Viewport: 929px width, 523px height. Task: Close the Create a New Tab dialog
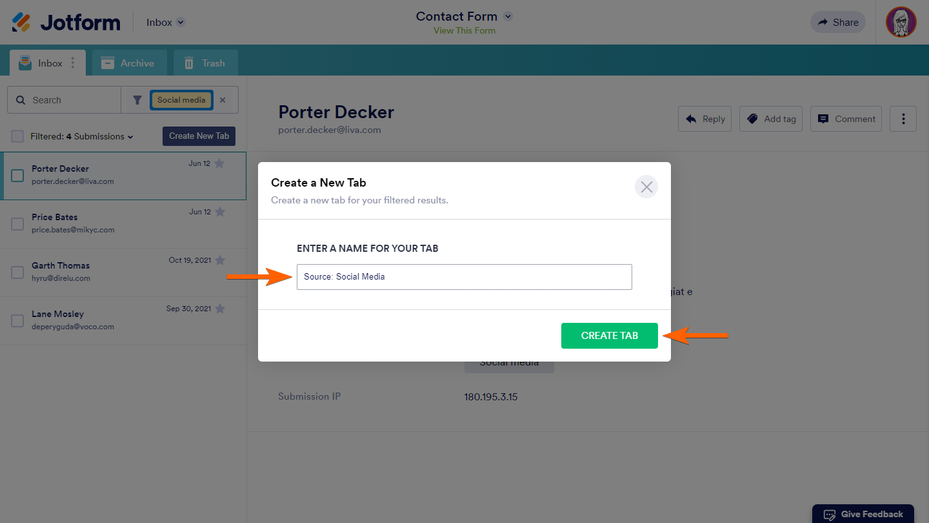(x=646, y=187)
